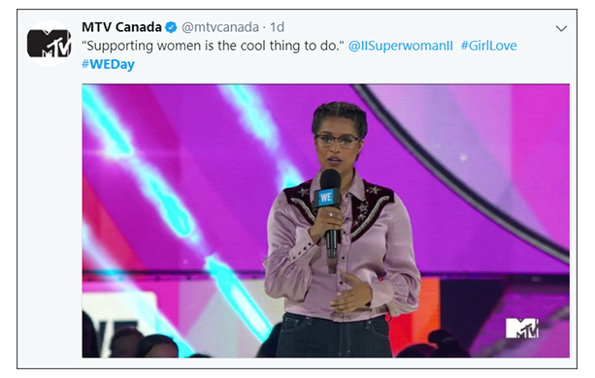This screenshot has width=595, height=378.
Task: Click the speaker's gesturing lower hand
Action: click(x=351, y=293)
